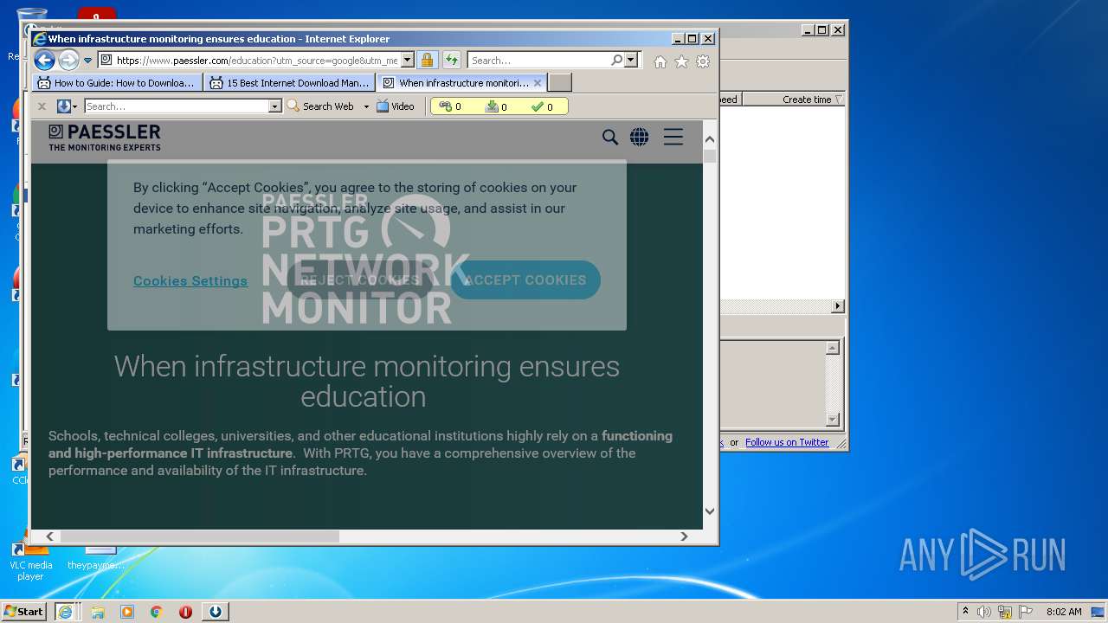Image resolution: width=1108 pixels, height=623 pixels.
Task: Follow the 'Follow us on Twitter' link
Action: [x=787, y=442]
